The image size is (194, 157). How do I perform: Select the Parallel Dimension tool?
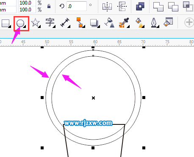65,22
